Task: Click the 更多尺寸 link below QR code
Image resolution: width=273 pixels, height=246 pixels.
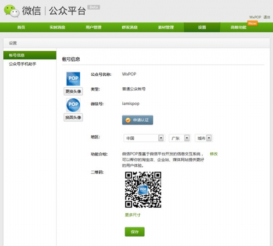Action: pos(133,215)
